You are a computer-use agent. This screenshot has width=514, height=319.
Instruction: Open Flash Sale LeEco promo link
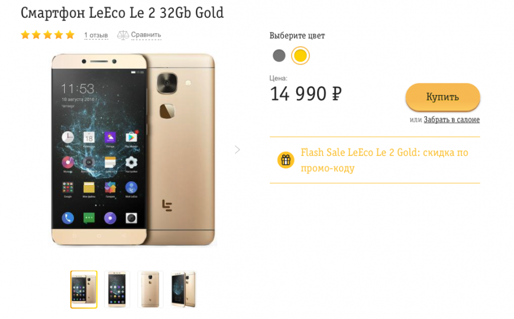click(384, 160)
